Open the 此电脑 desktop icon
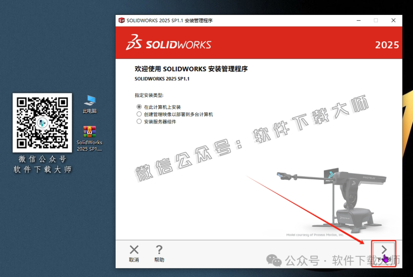The height and width of the screenshot is (277, 413). pyautogui.click(x=90, y=101)
